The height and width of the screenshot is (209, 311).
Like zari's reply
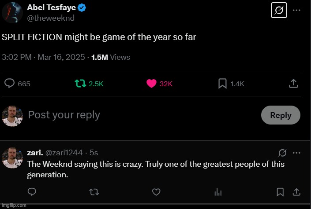[x=156, y=192]
